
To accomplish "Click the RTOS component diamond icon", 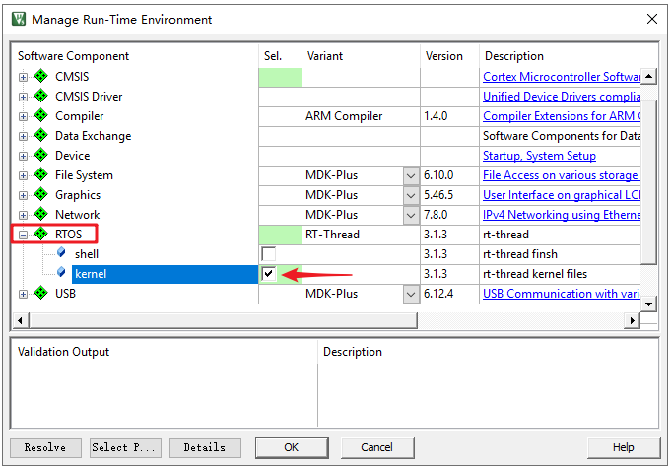I will tap(41, 234).
